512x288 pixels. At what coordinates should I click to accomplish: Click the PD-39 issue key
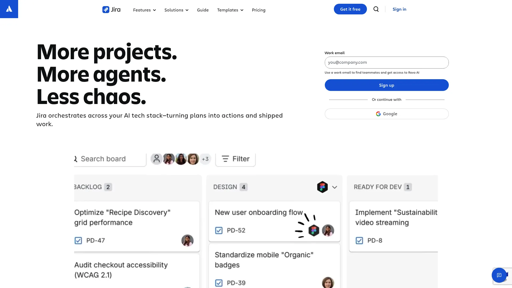[x=236, y=283]
